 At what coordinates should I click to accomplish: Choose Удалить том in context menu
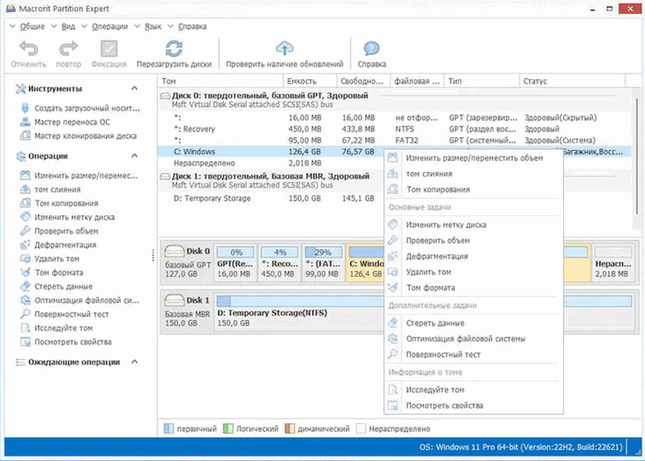(x=474, y=272)
